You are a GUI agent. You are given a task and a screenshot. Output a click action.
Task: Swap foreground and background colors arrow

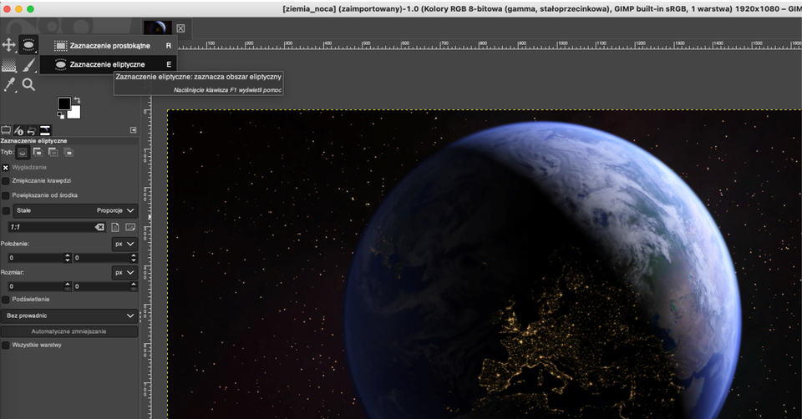point(78,99)
